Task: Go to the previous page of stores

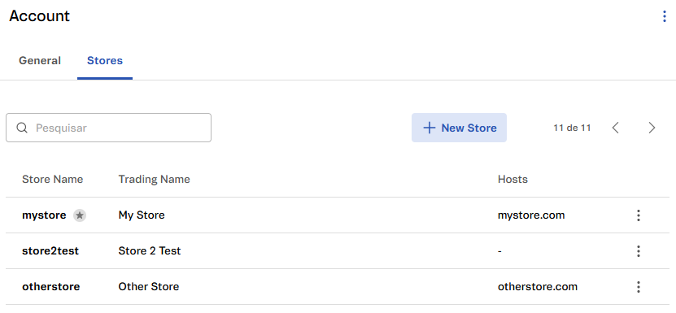Action: 616,128
